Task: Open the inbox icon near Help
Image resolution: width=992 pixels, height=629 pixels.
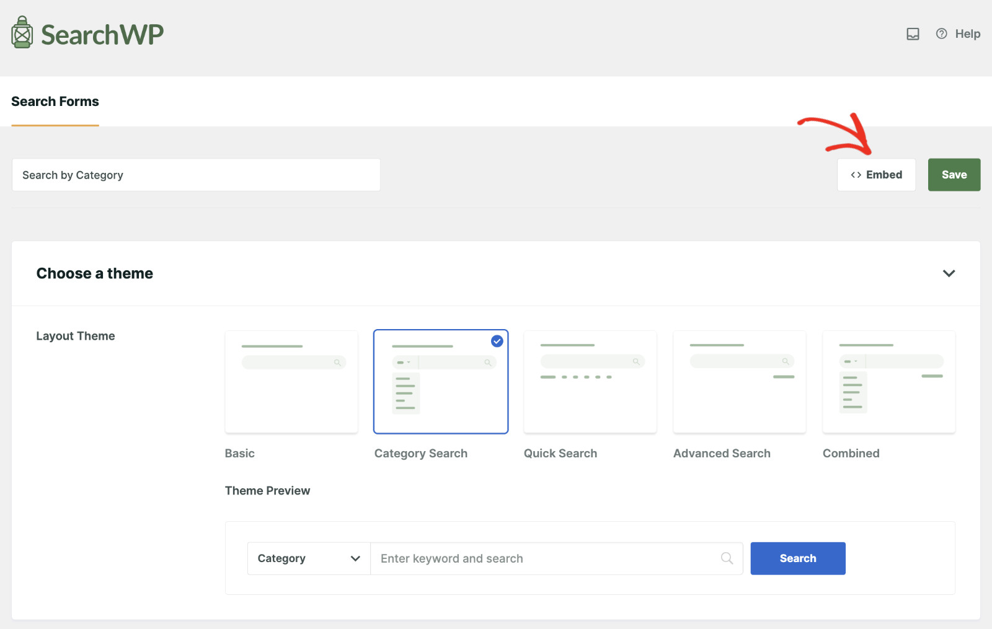Action: [913, 34]
